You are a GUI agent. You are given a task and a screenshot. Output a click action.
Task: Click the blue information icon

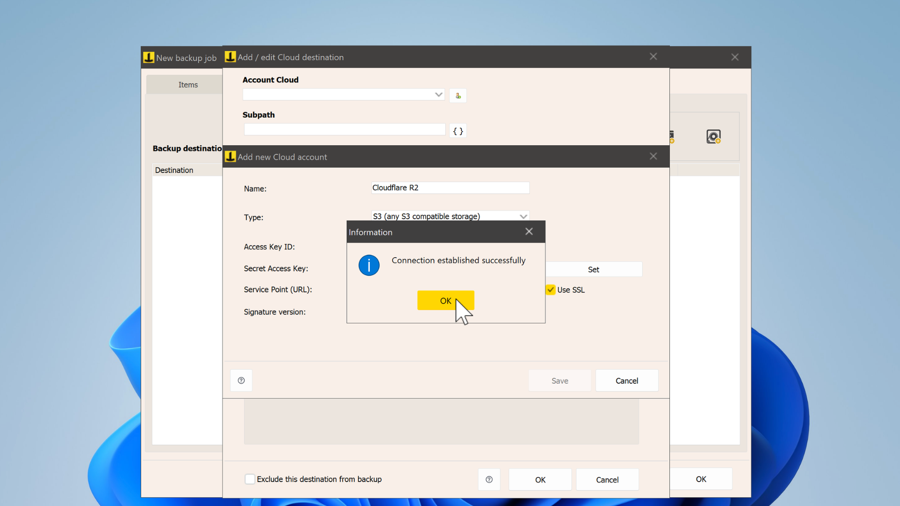tap(369, 266)
